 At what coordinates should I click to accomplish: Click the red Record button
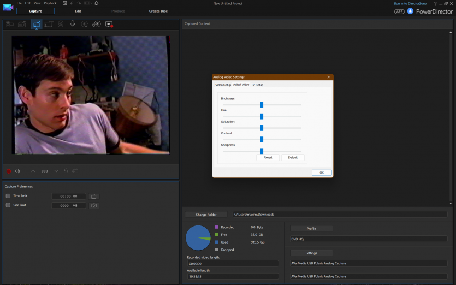(8, 171)
